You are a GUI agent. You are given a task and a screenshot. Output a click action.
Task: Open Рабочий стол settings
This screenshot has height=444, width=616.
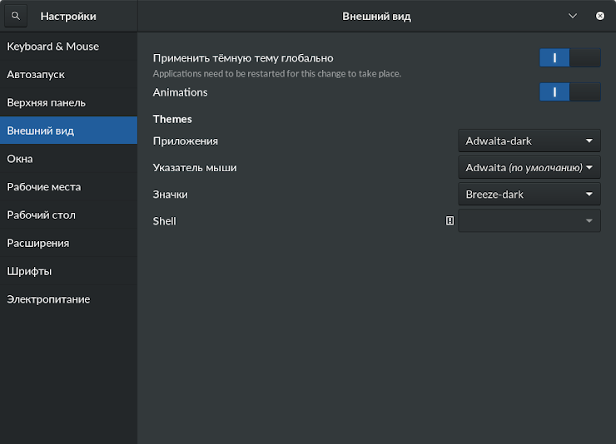click(x=42, y=215)
